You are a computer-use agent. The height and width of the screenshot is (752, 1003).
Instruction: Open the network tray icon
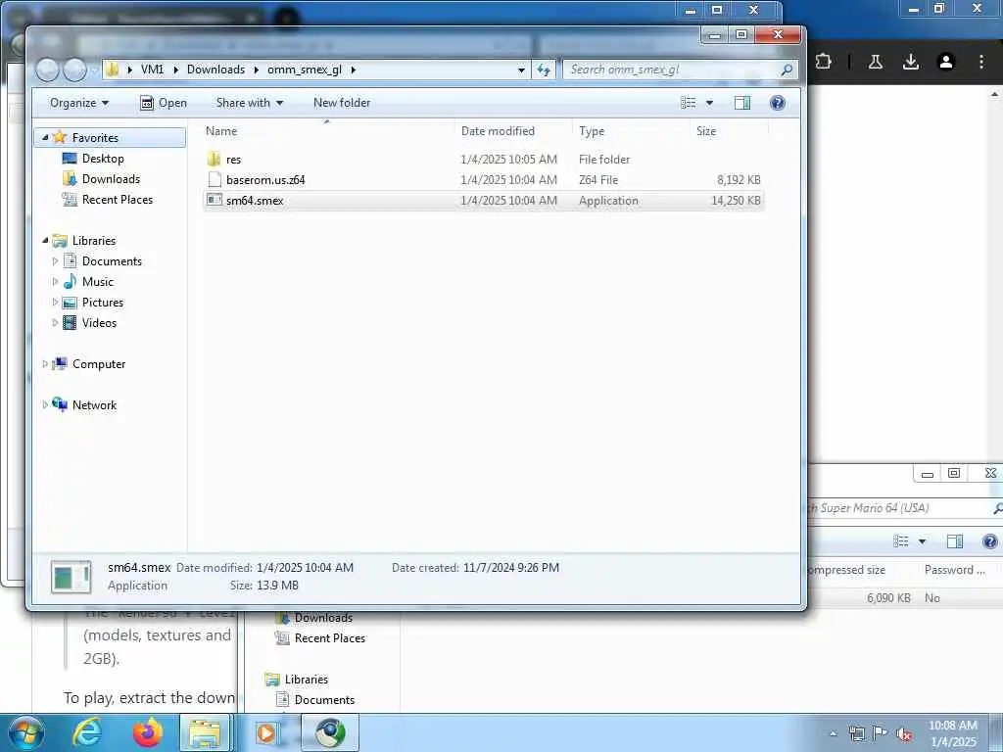[x=856, y=734]
